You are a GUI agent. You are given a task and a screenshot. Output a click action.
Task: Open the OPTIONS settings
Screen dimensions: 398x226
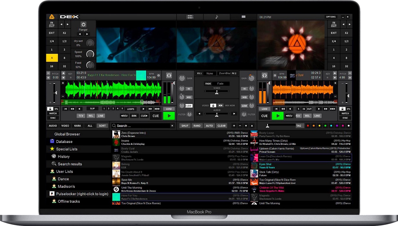331,17
